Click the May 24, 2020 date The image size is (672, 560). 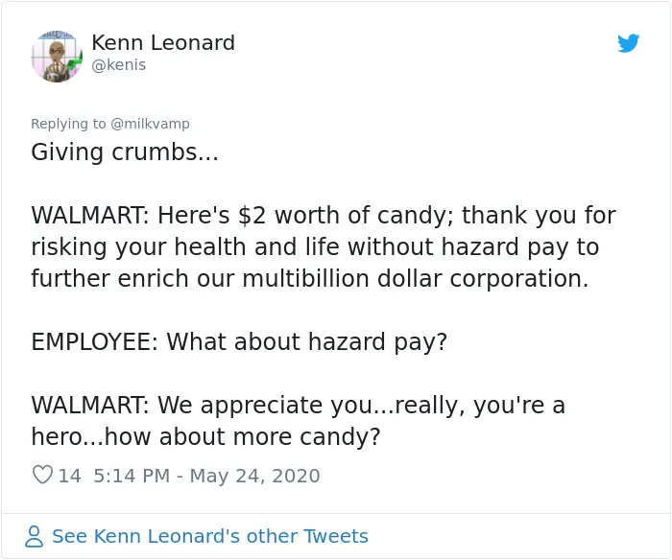point(254,476)
